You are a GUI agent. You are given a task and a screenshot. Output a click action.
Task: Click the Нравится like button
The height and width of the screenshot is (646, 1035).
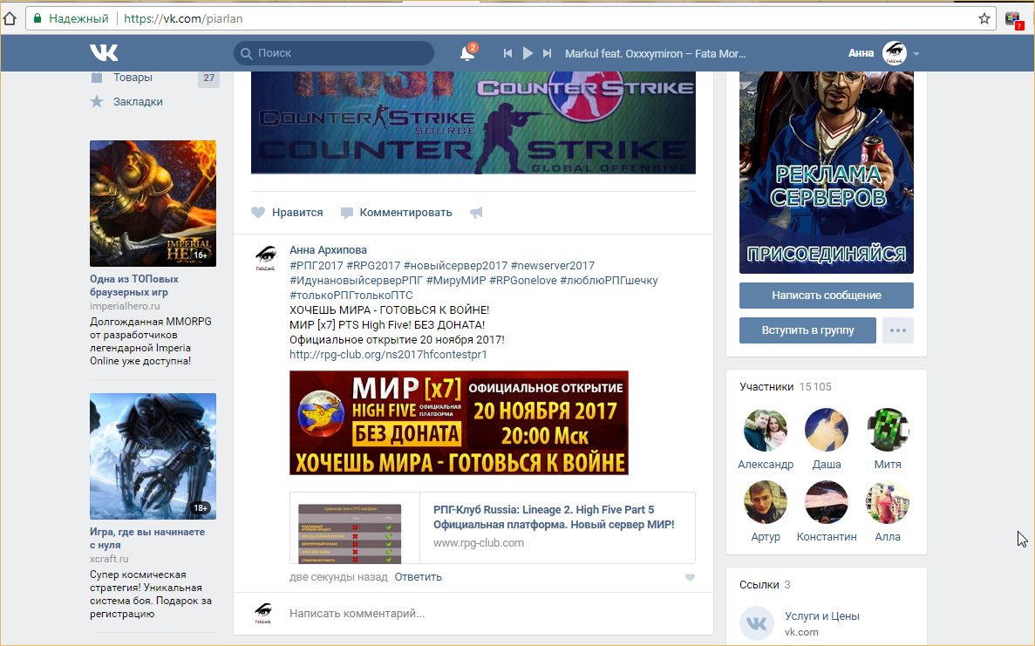click(x=287, y=213)
